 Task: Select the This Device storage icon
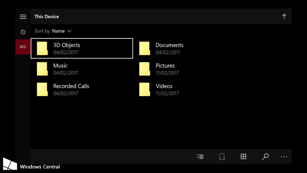click(22, 47)
